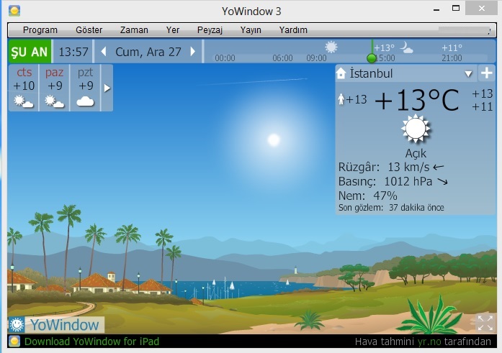This screenshot has width=502, height=353.
Task: Click Download YoWindow for iPad link
Action: [x=91, y=341]
